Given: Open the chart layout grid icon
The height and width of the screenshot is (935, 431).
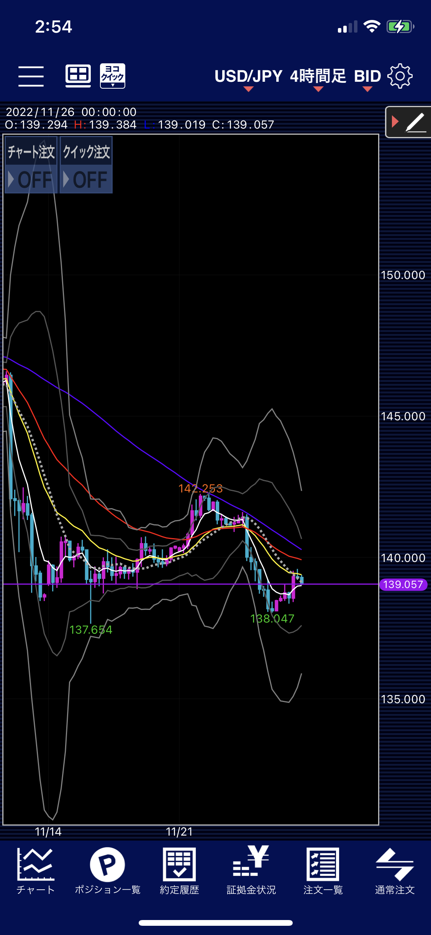Looking at the screenshot, I should click(x=78, y=76).
